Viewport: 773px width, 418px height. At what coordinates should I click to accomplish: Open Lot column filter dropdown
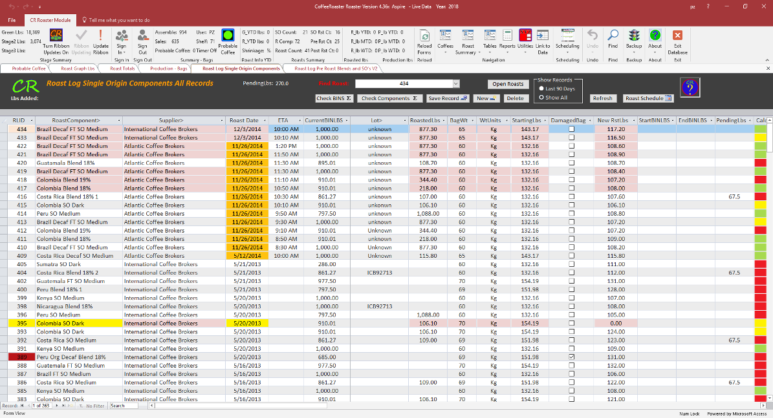pyautogui.click(x=405, y=121)
